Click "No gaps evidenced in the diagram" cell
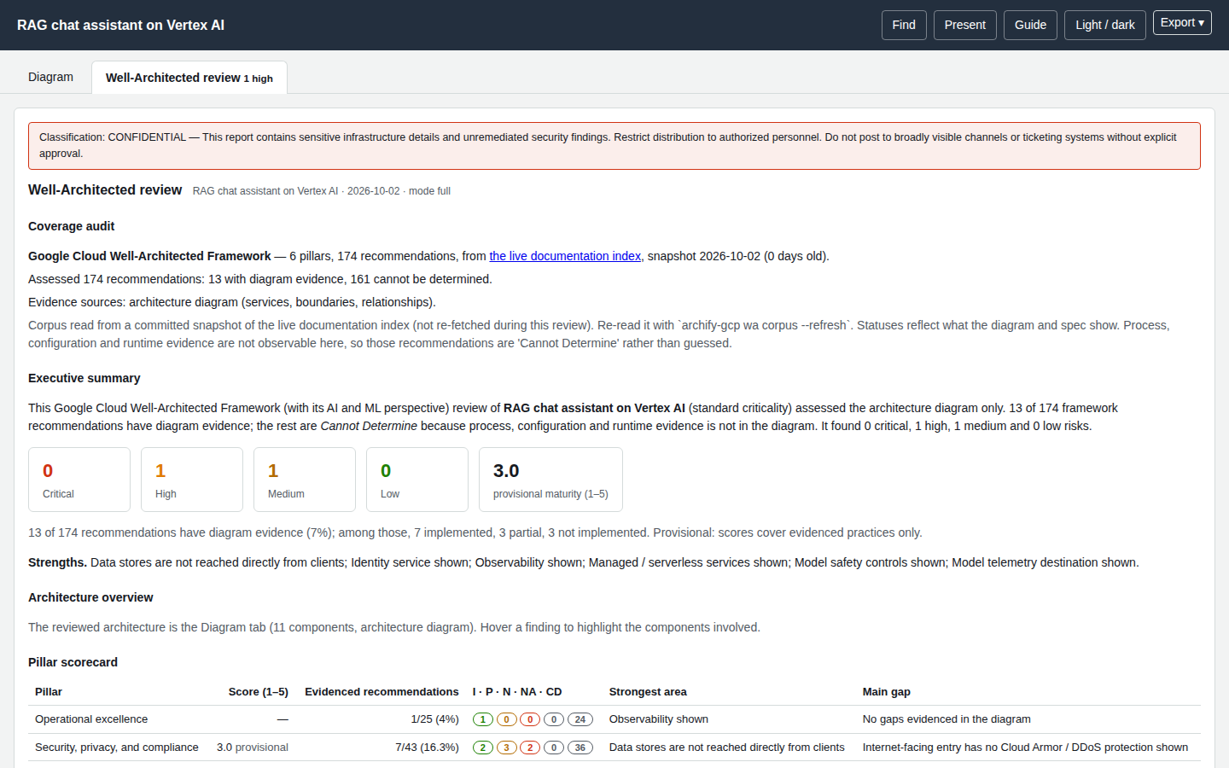The height and width of the screenshot is (768, 1229). coord(947,719)
